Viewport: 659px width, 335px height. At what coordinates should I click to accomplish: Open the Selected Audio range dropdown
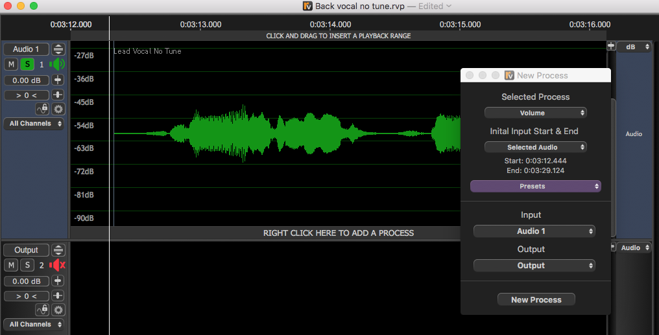[x=536, y=147]
